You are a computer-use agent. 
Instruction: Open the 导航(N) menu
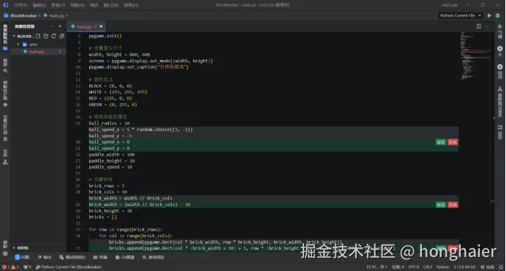tap(78, 5)
